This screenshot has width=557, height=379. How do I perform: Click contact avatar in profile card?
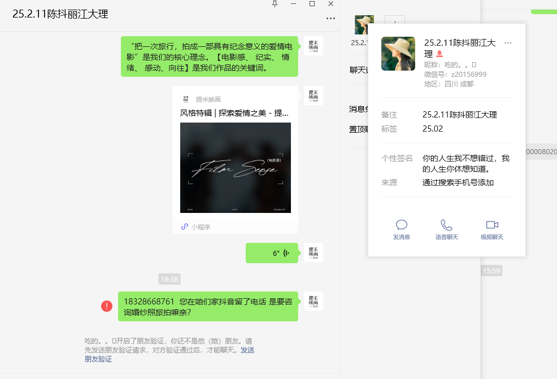[398, 54]
